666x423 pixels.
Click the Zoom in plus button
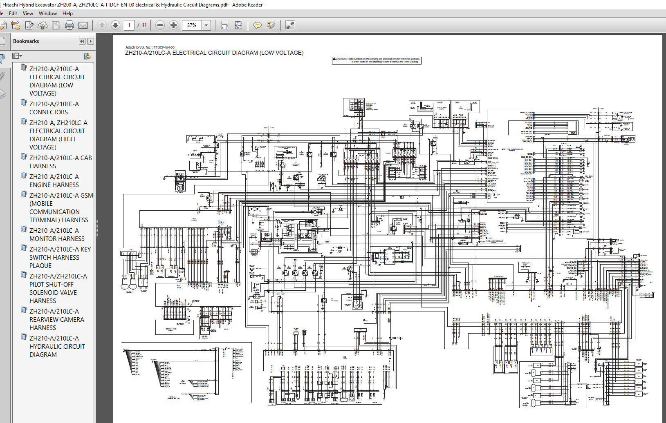(174, 25)
